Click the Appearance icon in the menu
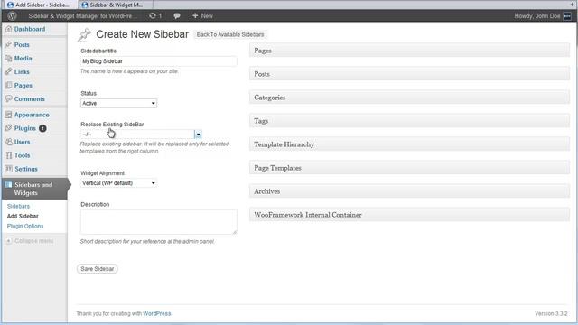 [8, 115]
